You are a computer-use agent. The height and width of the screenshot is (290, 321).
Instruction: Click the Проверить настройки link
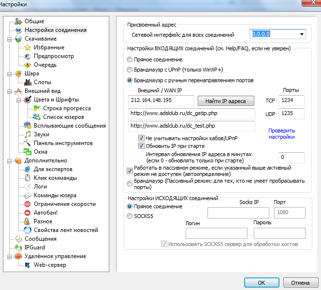(282, 133)
